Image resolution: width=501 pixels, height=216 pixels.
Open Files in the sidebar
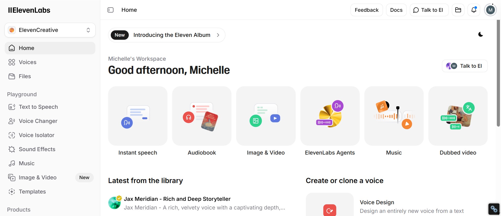(50, 76)
